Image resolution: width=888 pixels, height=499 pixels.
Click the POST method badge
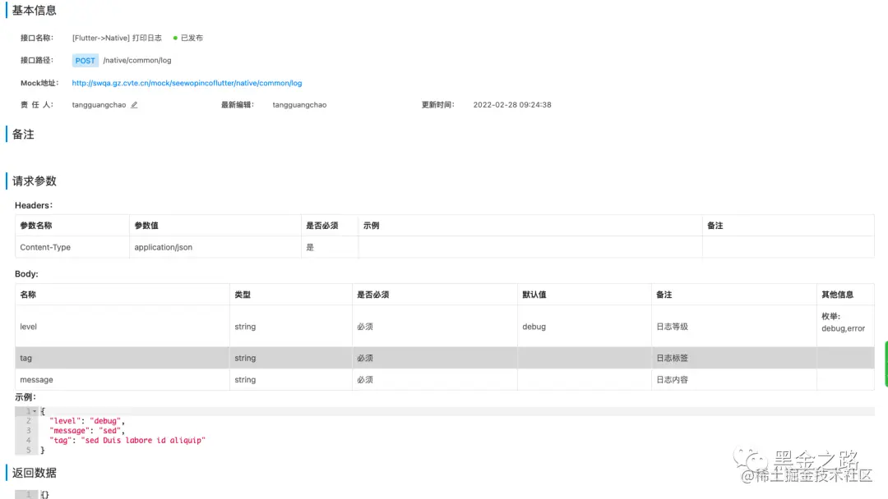coord(85,61)
